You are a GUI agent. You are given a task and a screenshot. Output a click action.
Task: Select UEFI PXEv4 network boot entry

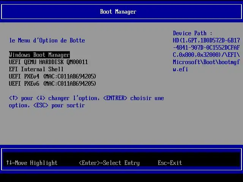click(x=52, y=76)
